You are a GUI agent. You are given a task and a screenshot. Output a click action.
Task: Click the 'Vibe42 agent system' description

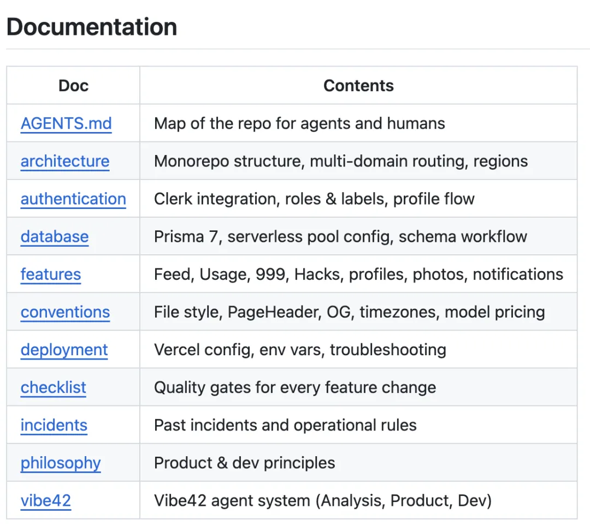(323, 500)
